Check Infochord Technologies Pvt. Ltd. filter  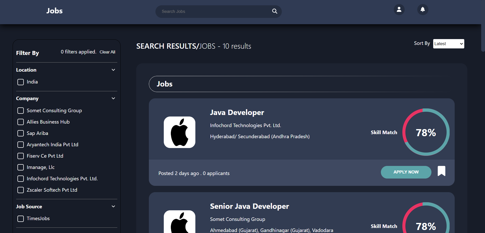(20, 179)
